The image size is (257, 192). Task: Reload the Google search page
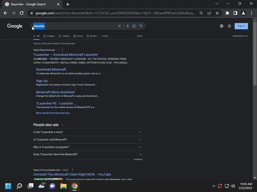coord(22,13)
